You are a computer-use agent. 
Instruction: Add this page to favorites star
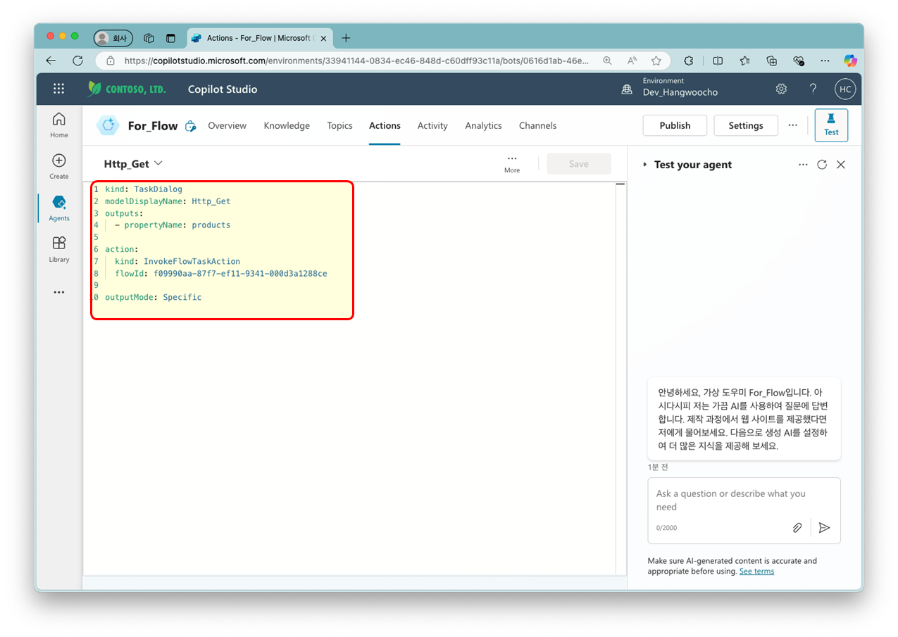coord(656,61)
